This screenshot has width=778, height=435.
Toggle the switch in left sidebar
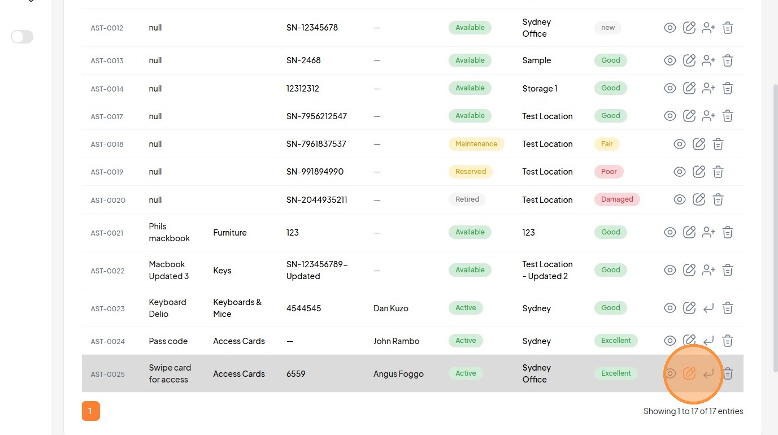[22, 37]
